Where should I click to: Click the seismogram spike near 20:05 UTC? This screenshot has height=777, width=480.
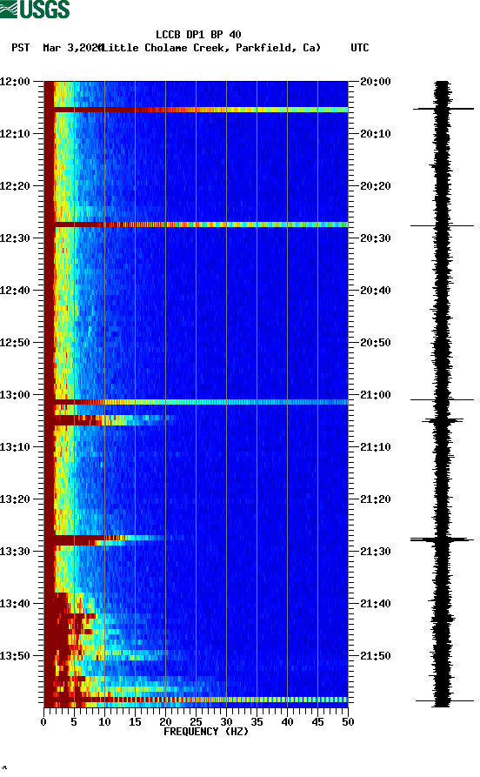[x=443, y=109]
